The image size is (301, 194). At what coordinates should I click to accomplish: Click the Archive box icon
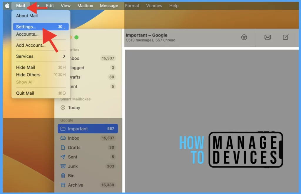pos(63,185)
